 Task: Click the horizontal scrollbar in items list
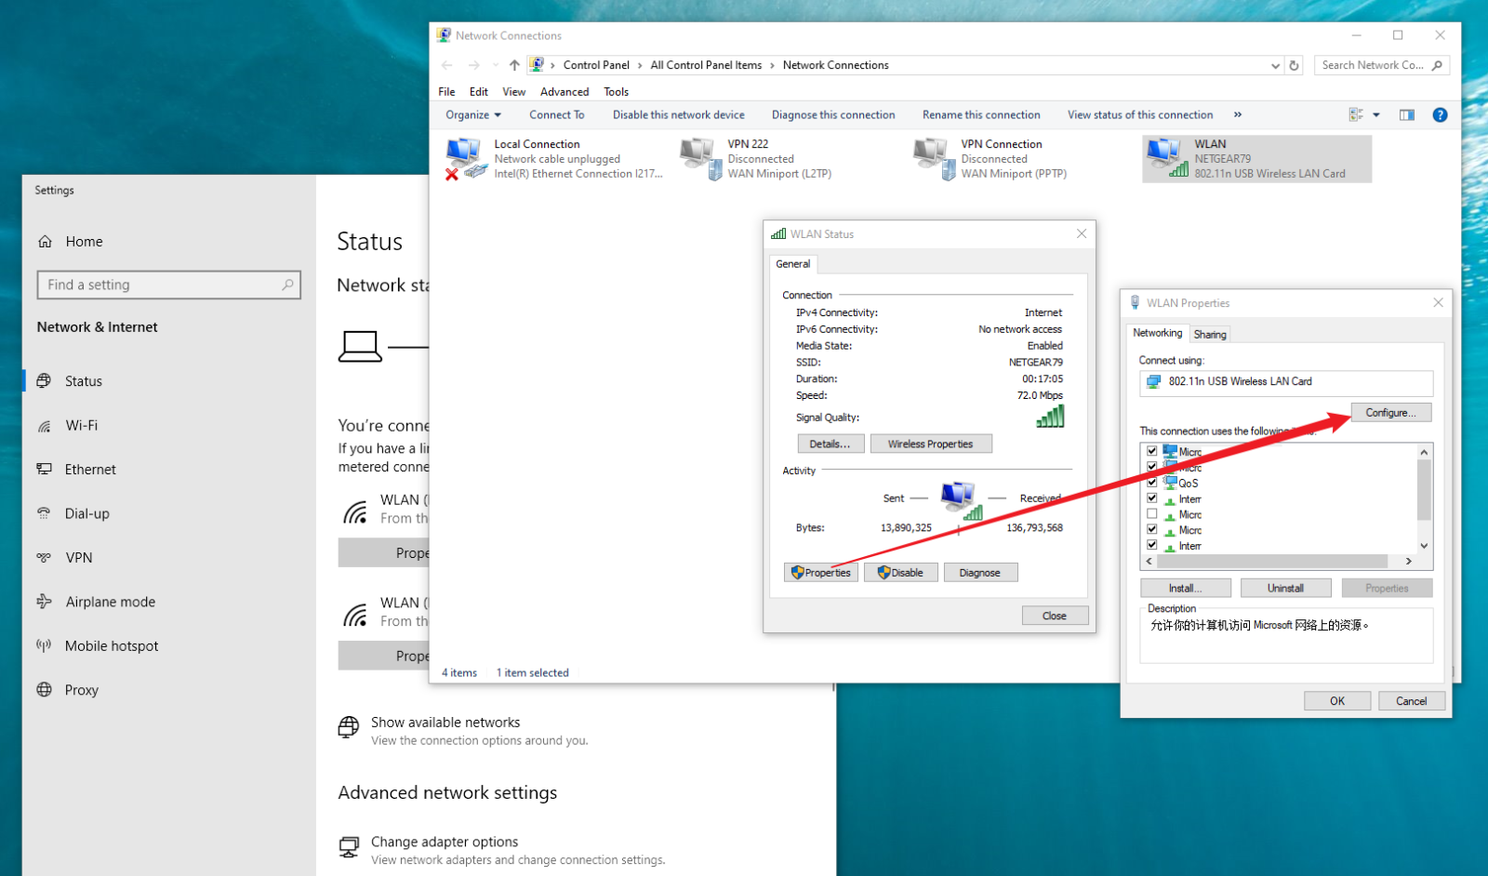[1273, 561]
